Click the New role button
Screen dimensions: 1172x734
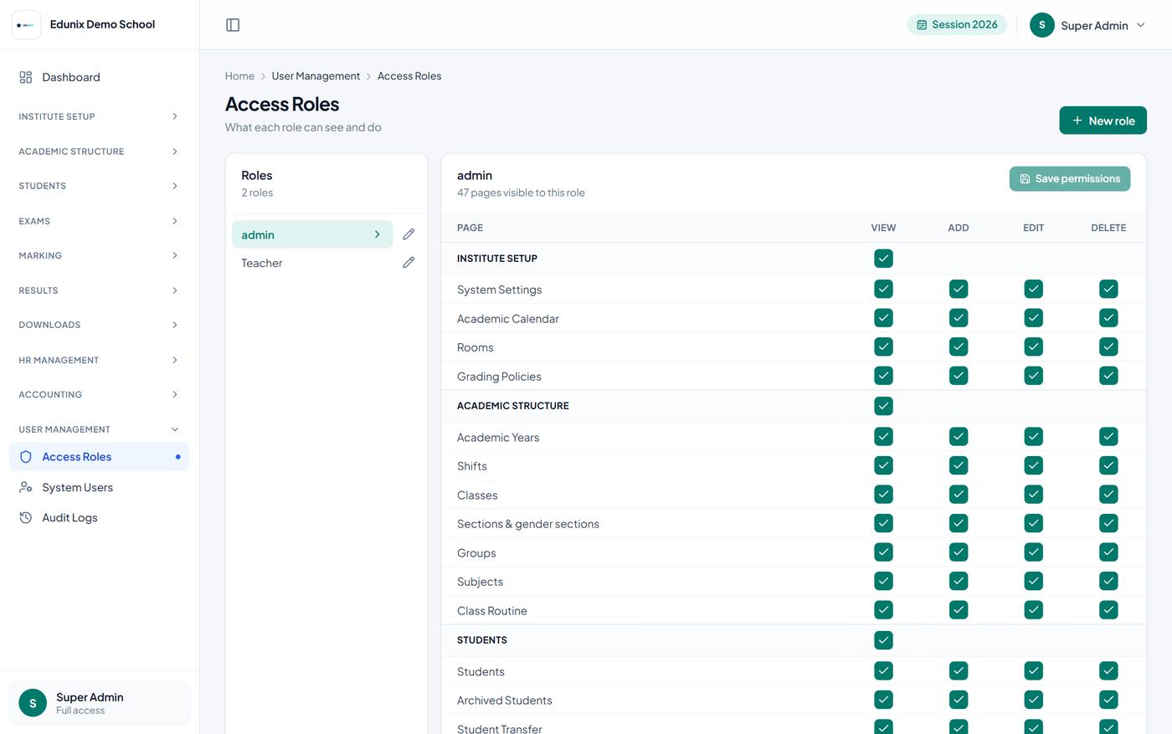pyautogui.click(x=1103, y=121)
